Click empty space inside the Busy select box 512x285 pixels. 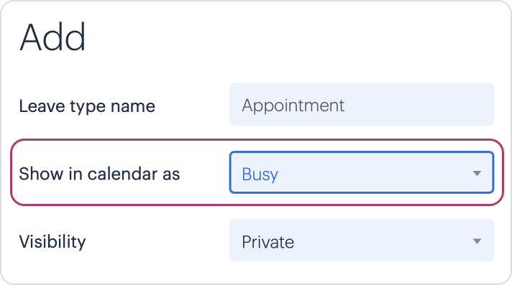tap(375, 172)
